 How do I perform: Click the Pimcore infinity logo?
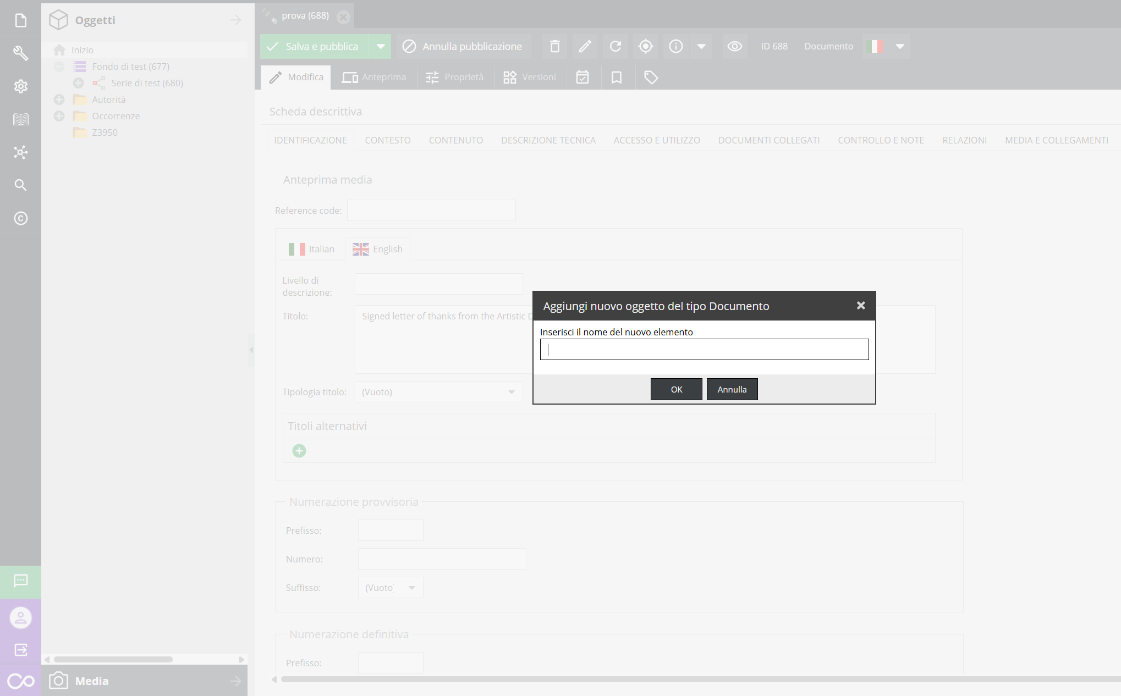(x=20, y=681)
